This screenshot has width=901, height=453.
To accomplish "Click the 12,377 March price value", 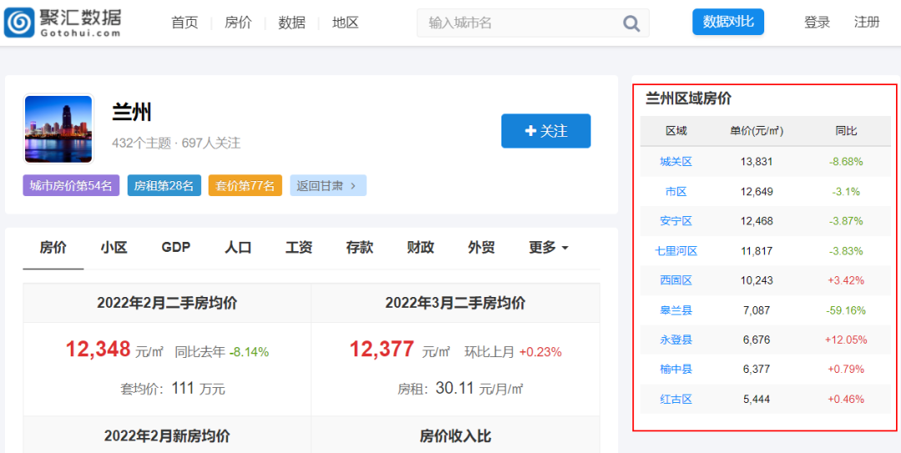I will point(382,350).
